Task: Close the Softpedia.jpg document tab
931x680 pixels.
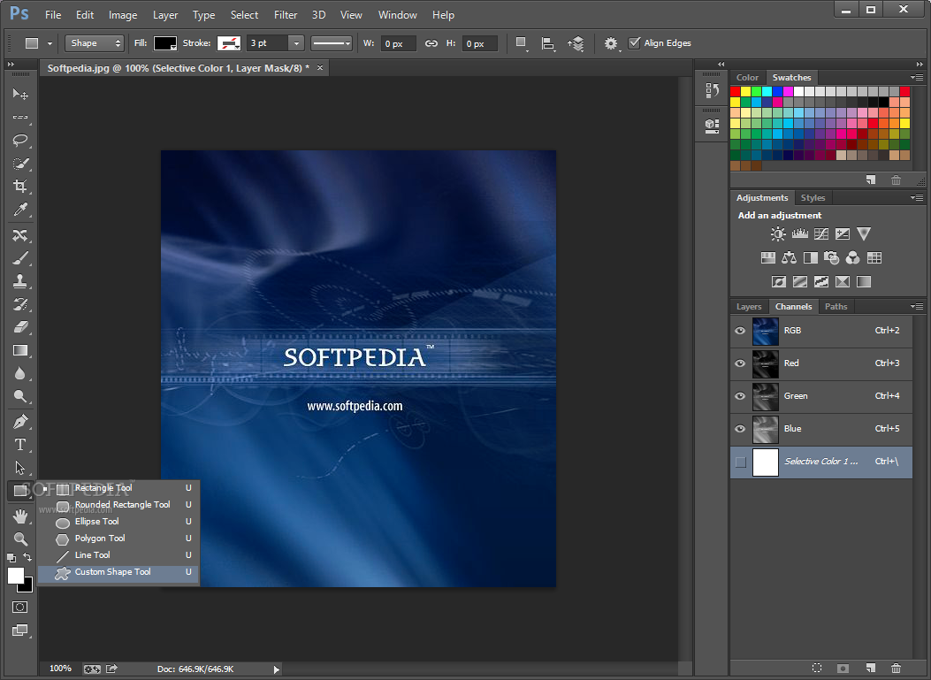Action: point(320,68)
